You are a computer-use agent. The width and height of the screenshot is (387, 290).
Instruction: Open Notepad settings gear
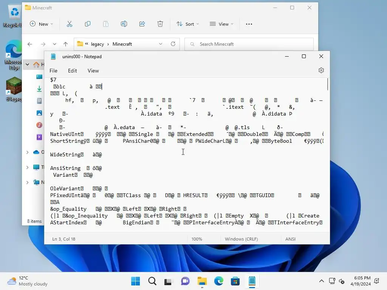[x=321, y=70]
